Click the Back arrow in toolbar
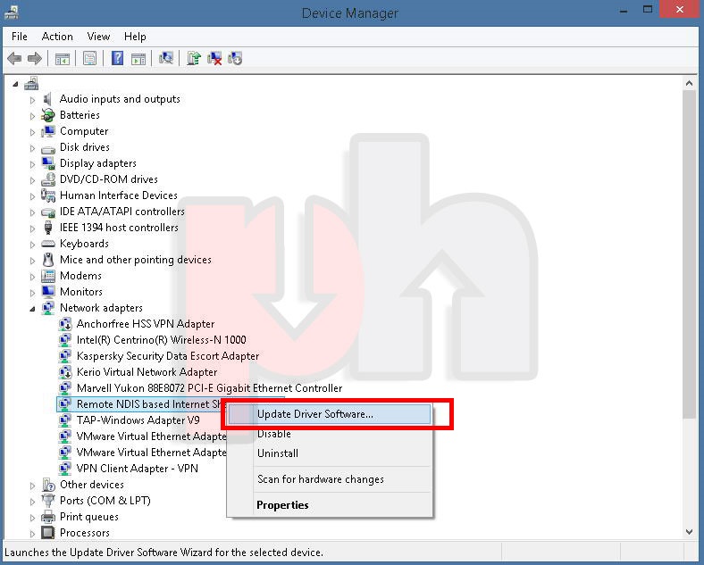Screen dimensions: 704x565 tap(14, 59)
